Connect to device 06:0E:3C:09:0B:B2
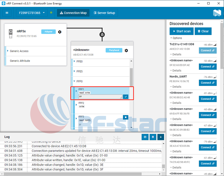The height and width of the screenshot is (176, 224). coord(207,131)
